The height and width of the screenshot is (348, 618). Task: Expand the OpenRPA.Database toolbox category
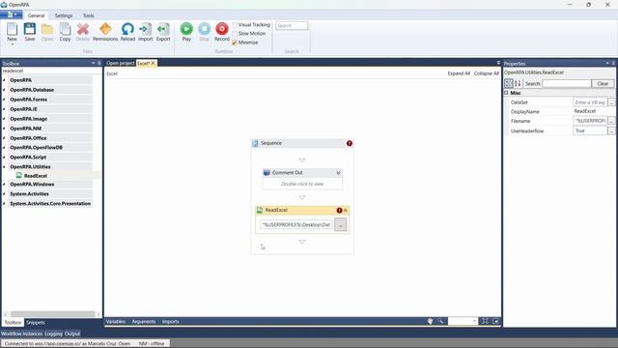pyautogui.click(x=4, y=90)
